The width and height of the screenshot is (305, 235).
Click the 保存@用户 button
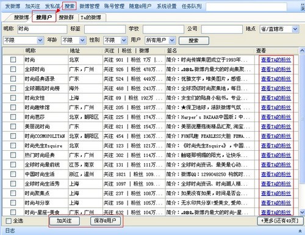pos(105,221)
